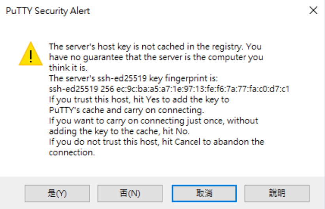The width and height of the screenshot is (325, 209).
Task: Abandon the connection via 取消 button
Action: 204,194
